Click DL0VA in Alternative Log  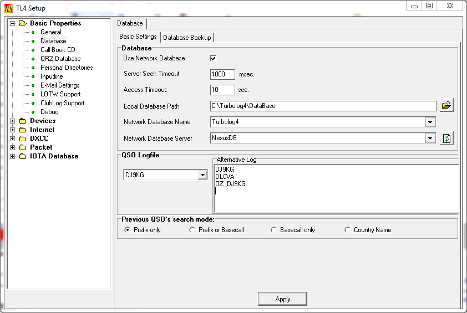click(225, 177)
